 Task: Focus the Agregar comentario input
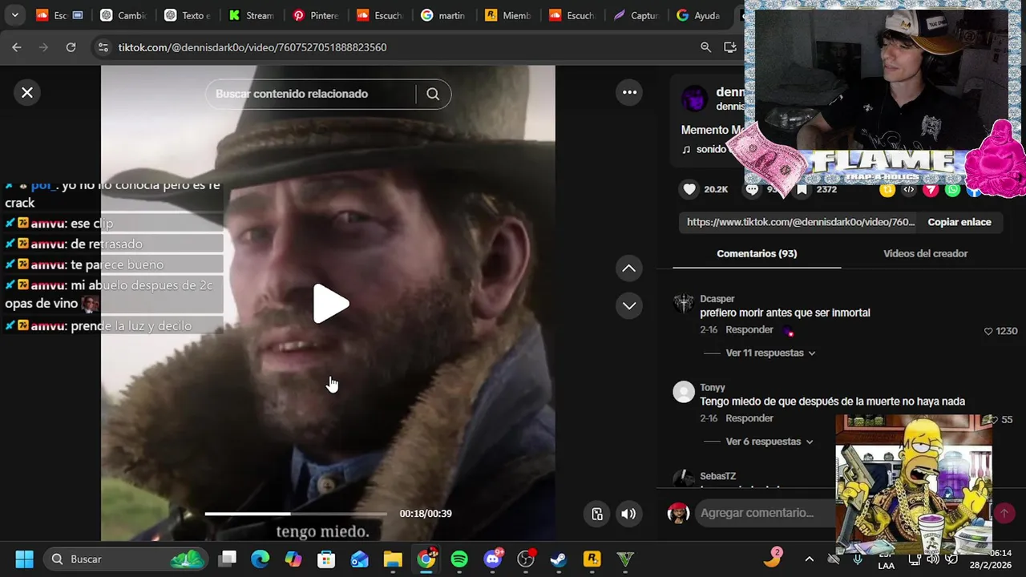point(765,513)
